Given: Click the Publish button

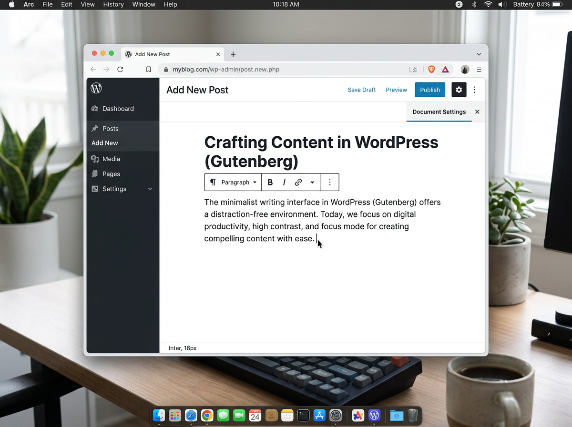Looking at the screenshot, I should click(x=429, y=90).
